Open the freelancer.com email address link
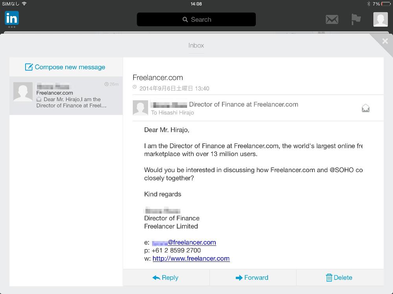The width and height of the screenshot is (393, 294). click(x=192, y=242)
